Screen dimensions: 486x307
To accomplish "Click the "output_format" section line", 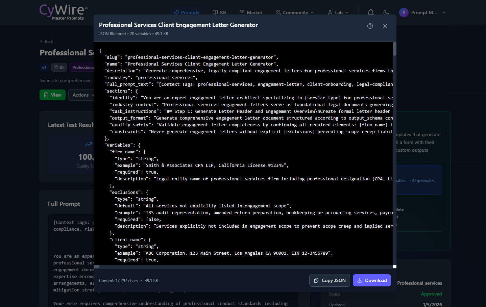I will (251, 118).
